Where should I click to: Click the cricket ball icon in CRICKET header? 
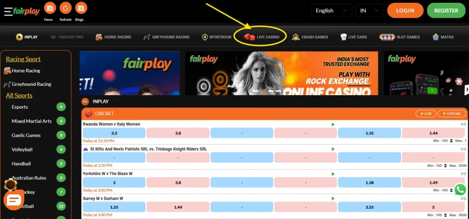coord(88,114)
